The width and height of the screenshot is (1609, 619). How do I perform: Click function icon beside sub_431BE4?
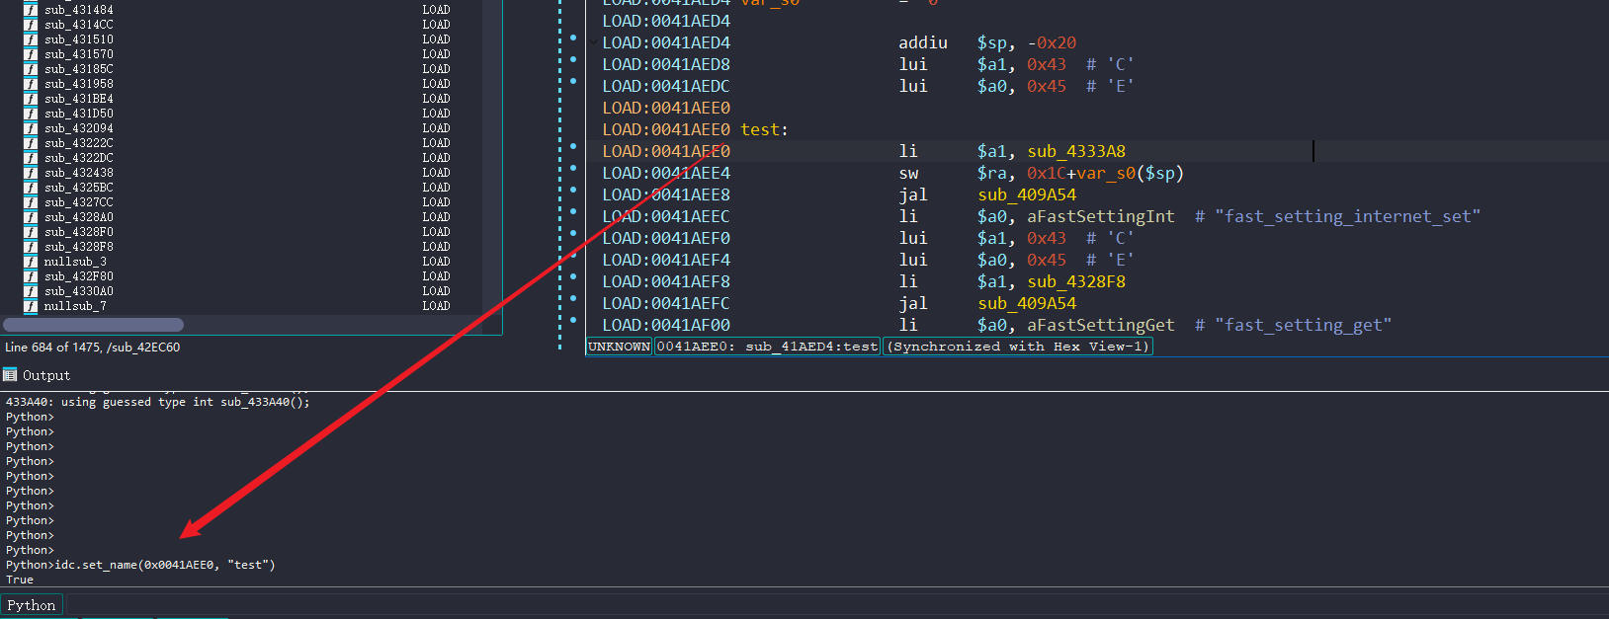(x=31, y=99)
